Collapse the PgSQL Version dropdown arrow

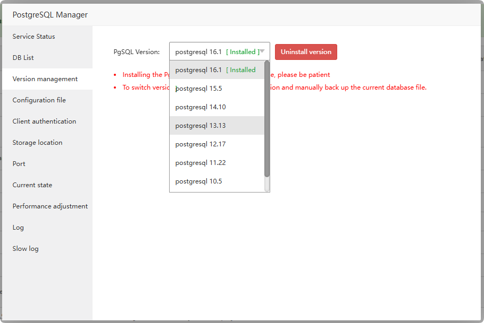pyautogui.click(x=262, y=51)
